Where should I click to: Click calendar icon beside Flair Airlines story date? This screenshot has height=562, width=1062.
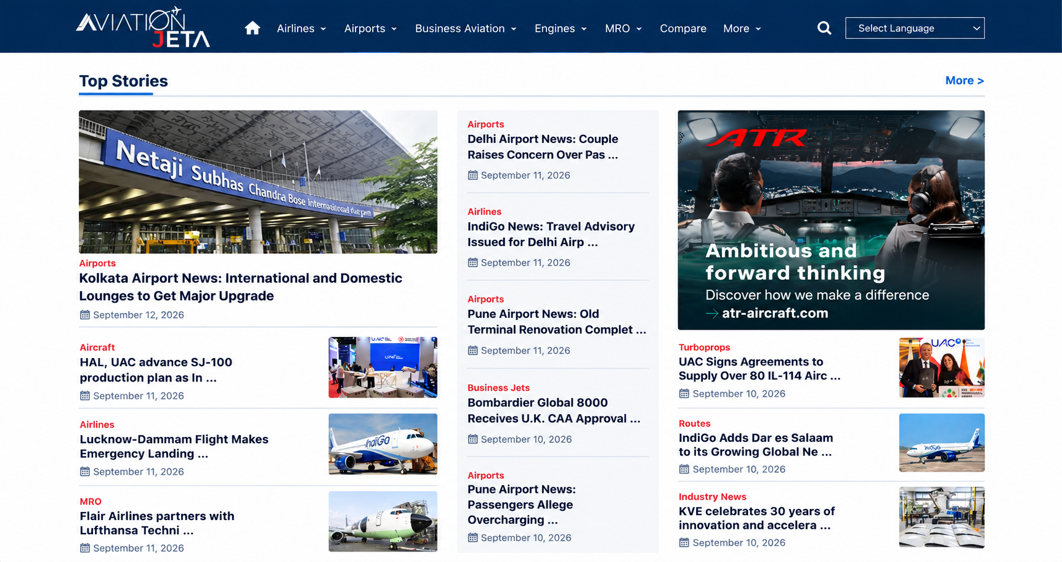(85, 548)
